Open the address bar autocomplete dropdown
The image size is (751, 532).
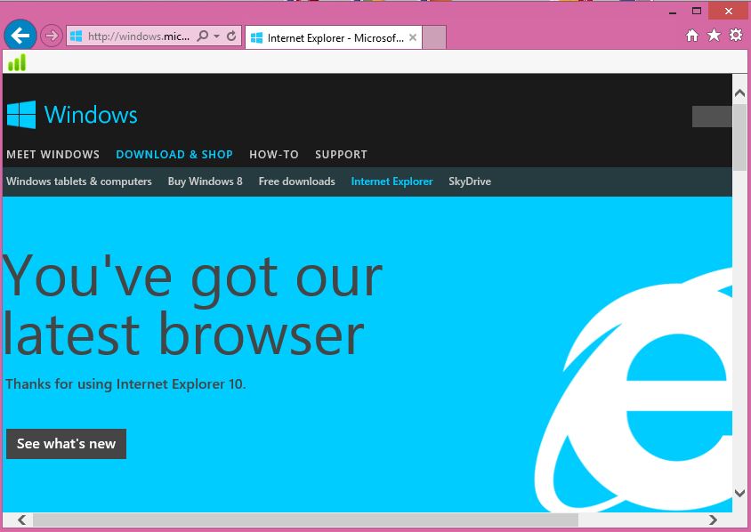pyautogui.click(x=216, y=36)
